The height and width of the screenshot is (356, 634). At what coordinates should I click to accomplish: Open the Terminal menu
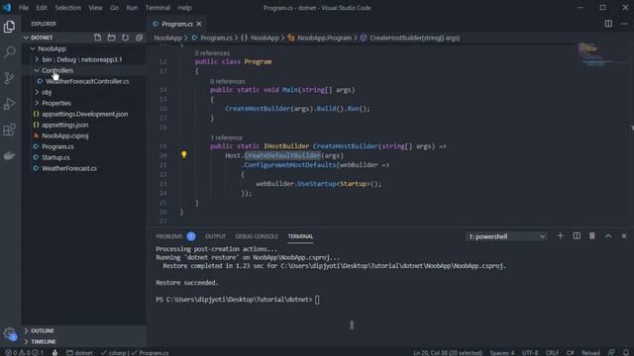[158, 8]
